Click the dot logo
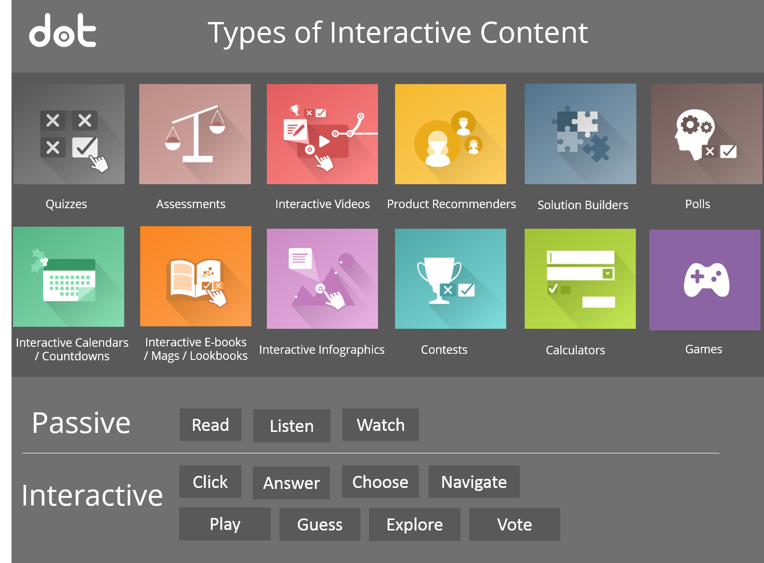764x563 pixels. tap(63, 31)
